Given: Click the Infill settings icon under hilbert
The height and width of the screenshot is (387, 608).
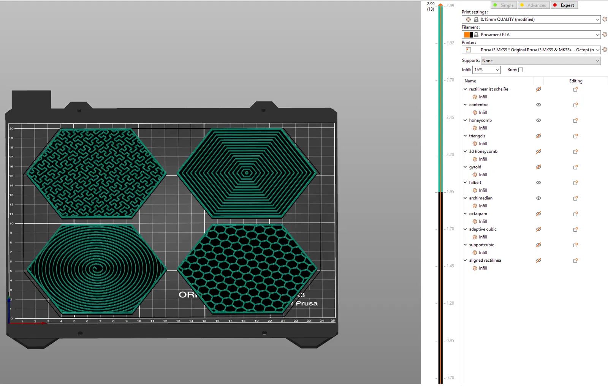Looking at the screenshot, I should click(x=475, y=190).
